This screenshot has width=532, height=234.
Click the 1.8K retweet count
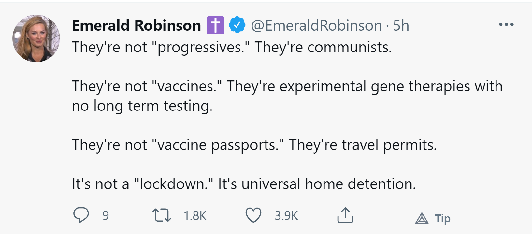pyautogui.click(x=195, y=215)
